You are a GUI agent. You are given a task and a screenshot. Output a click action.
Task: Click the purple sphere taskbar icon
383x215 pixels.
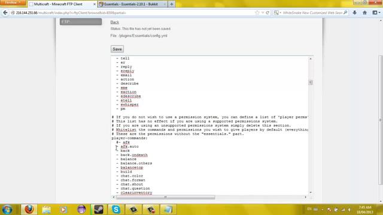(x=81, y=210)
